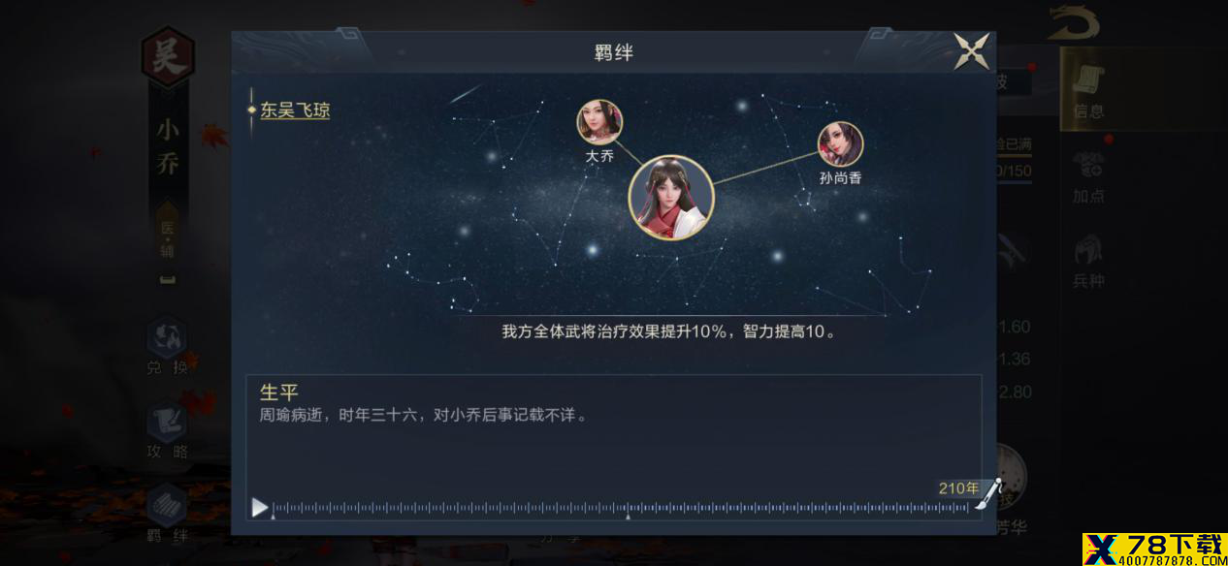
Task: Open the 东吴飞琼 bond entry
Action: coord(294,110)
